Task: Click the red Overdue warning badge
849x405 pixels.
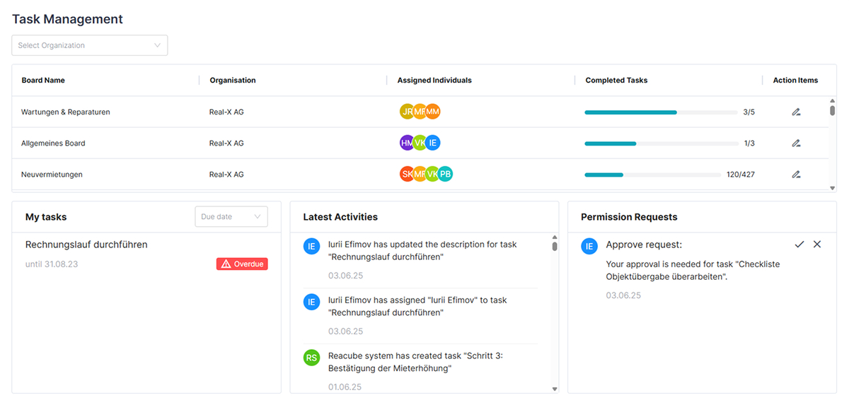Action: pyautogui.click(x=242, y=264)
